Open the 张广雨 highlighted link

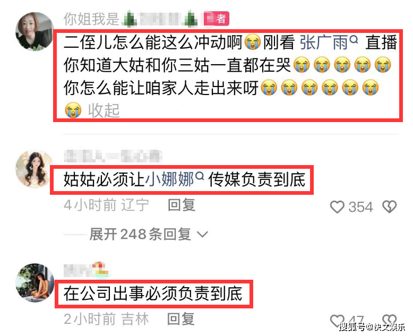(324, 42)
